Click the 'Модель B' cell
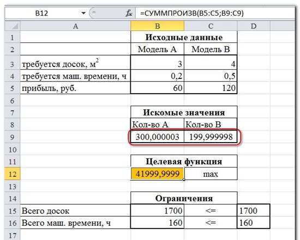300x240 pixels. [211, 50]
